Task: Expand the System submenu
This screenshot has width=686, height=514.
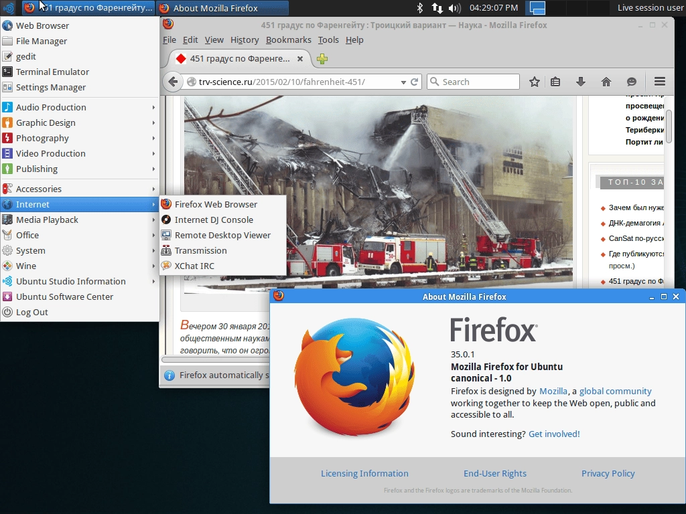Action: [x=80, y=250]
